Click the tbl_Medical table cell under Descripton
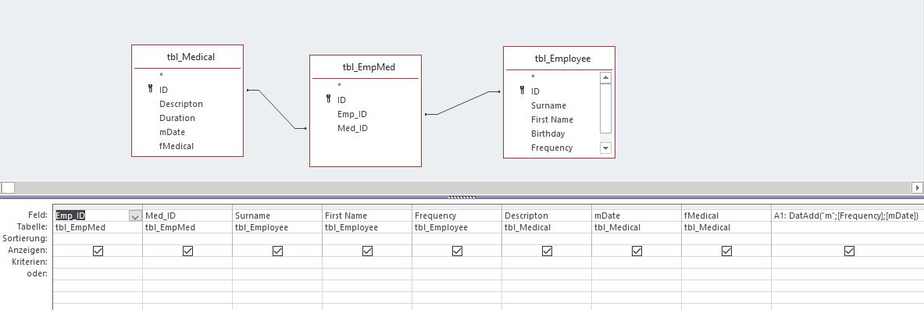This screenshot has height=310, width=924. click(x=547, y=227)
